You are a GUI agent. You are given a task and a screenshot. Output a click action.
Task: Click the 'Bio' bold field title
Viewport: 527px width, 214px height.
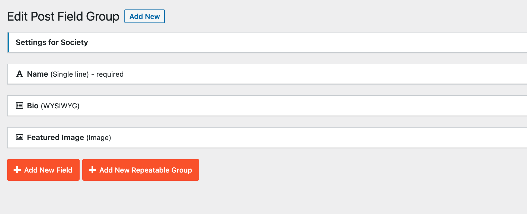point(33,106)
